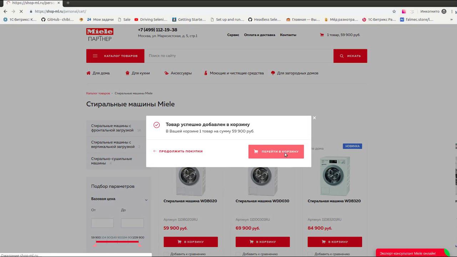Bookmark this page with star icon
Screen dimensions: 457x257
[394, 11]
